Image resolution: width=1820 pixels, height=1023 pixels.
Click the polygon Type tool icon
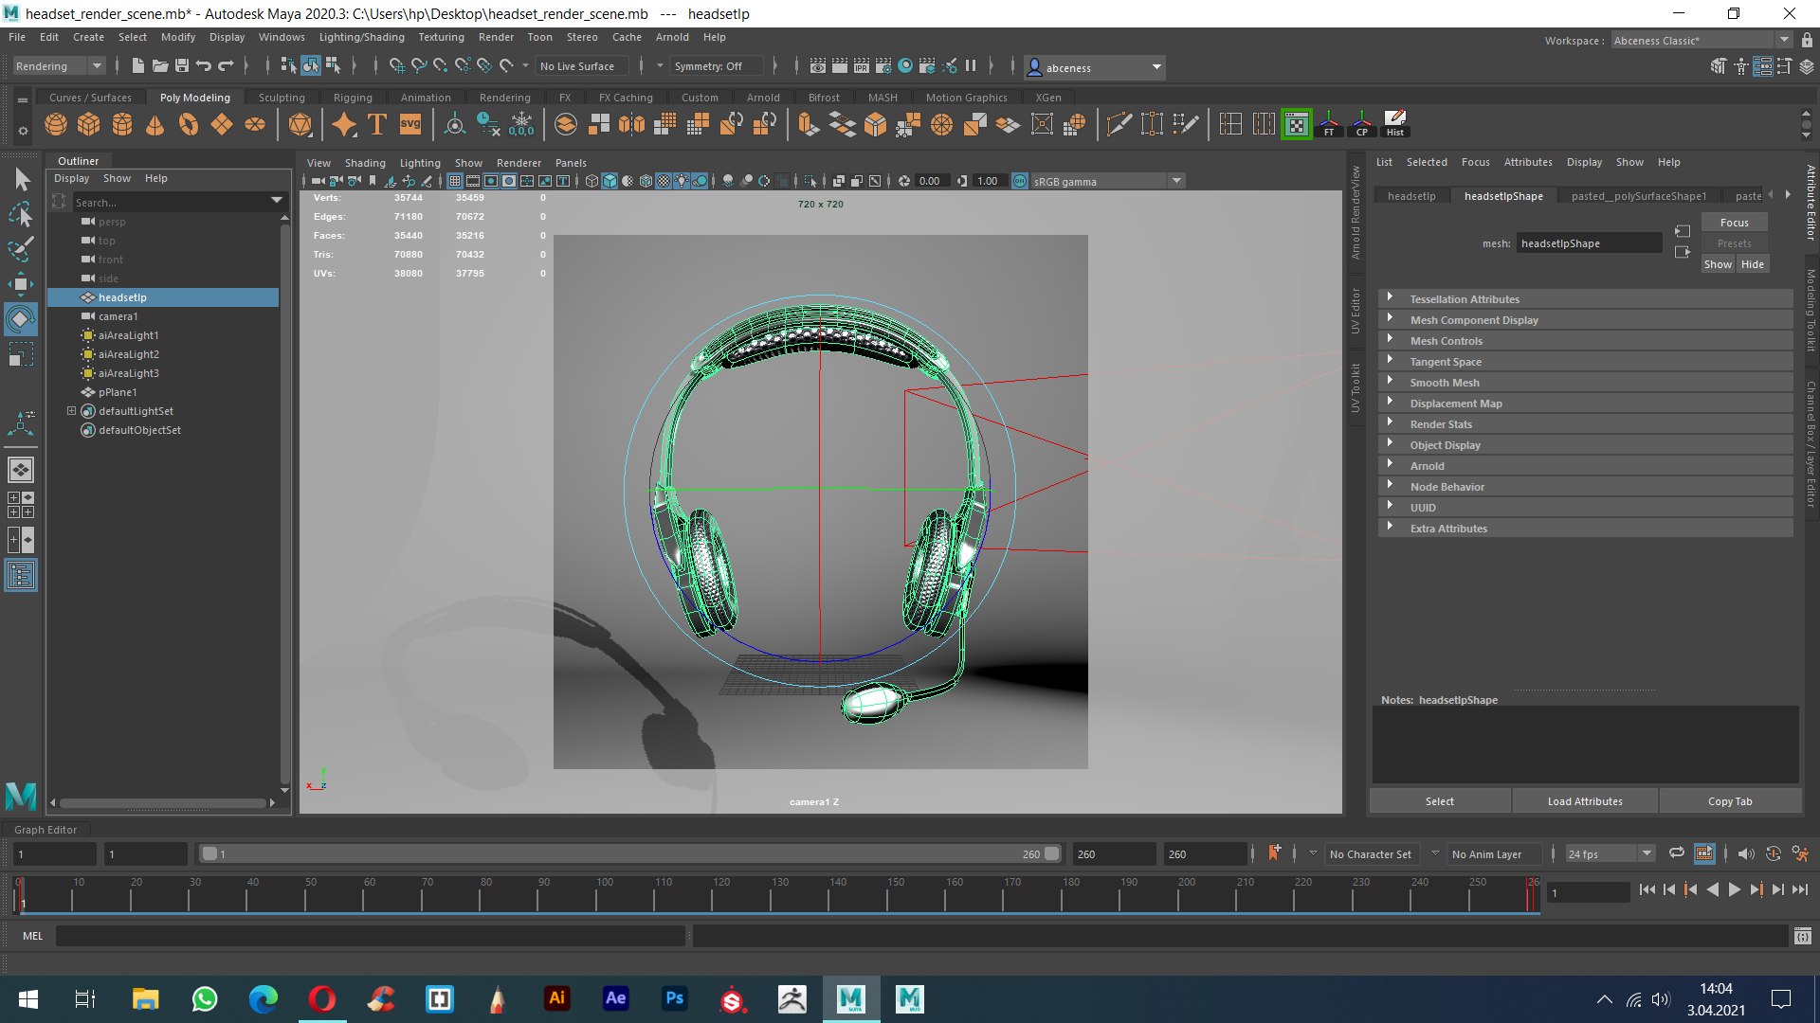click(377, 124)
